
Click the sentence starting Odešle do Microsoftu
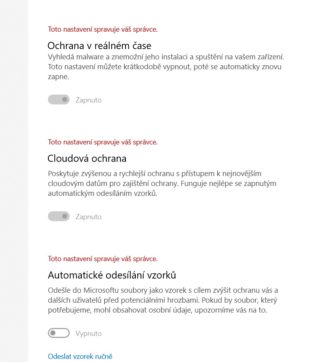pos(162,290)
